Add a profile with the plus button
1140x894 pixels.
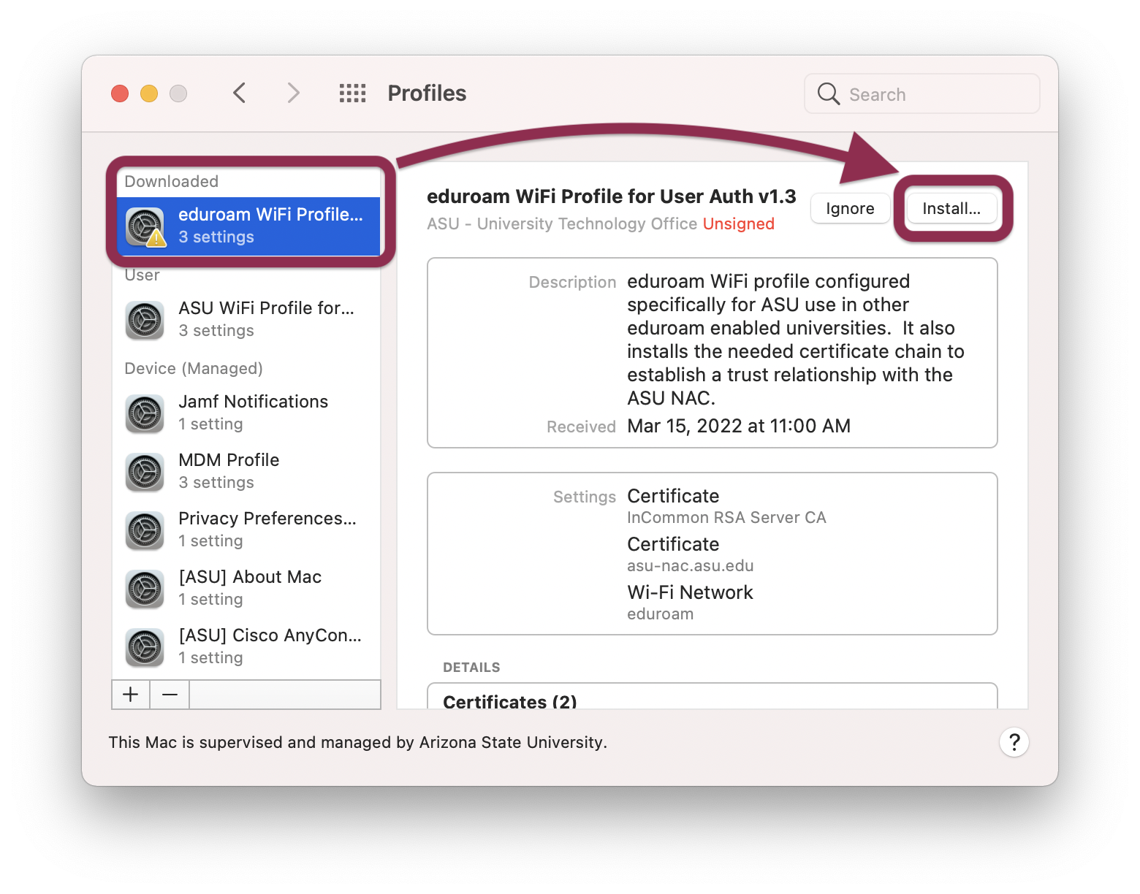(131, 694)
